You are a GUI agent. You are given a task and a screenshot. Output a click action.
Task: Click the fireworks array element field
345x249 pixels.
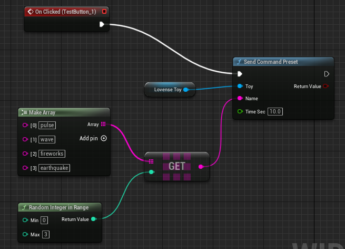point(51,154)
